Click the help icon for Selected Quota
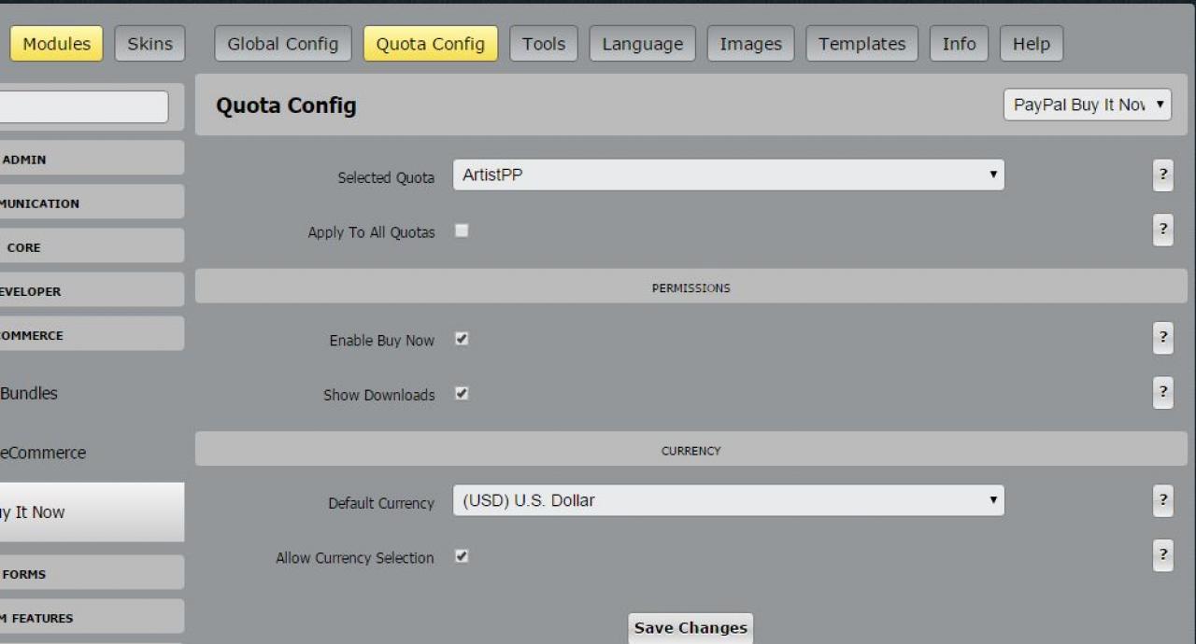The image size is (1196, 644). (x=1163, y=175)
